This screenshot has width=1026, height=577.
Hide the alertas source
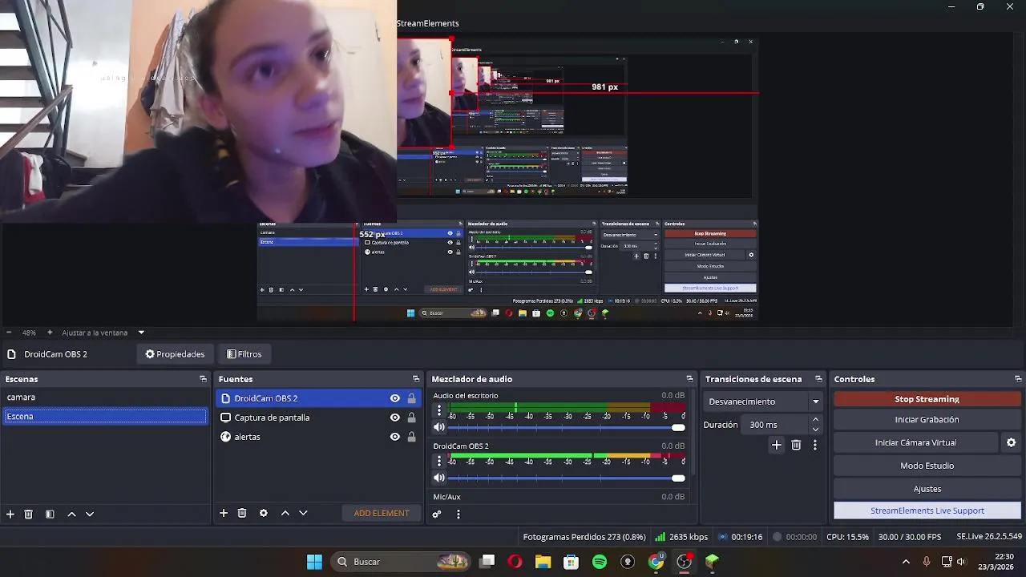(394, 437)
